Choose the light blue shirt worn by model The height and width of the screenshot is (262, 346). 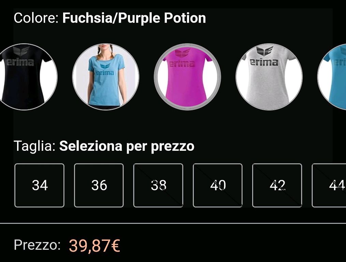[106, 76]
